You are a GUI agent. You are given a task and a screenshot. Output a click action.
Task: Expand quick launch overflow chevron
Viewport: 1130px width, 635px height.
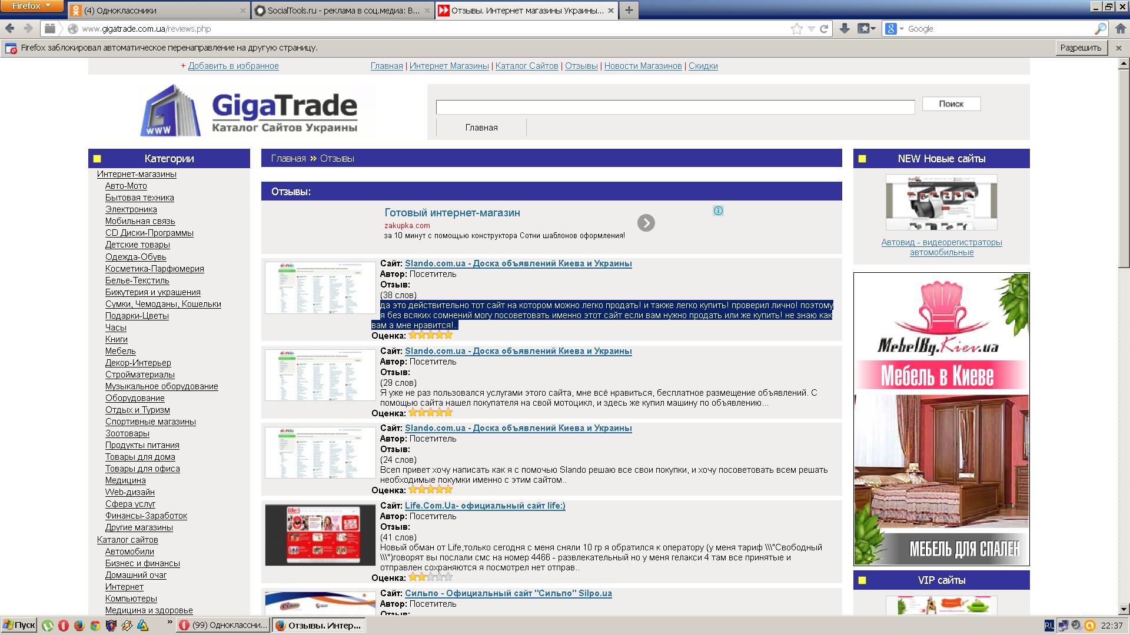pyautogui.click(x=170, y=621)
